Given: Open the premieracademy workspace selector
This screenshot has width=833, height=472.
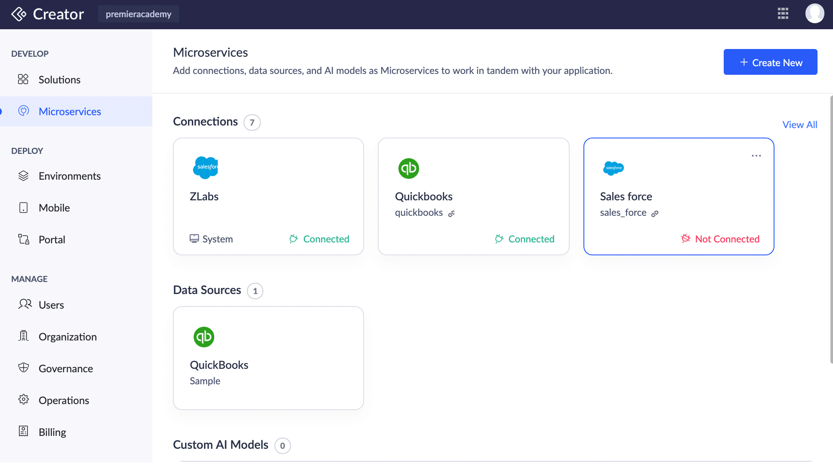Looking at the screenshot, I should click(x=138, y=14).
